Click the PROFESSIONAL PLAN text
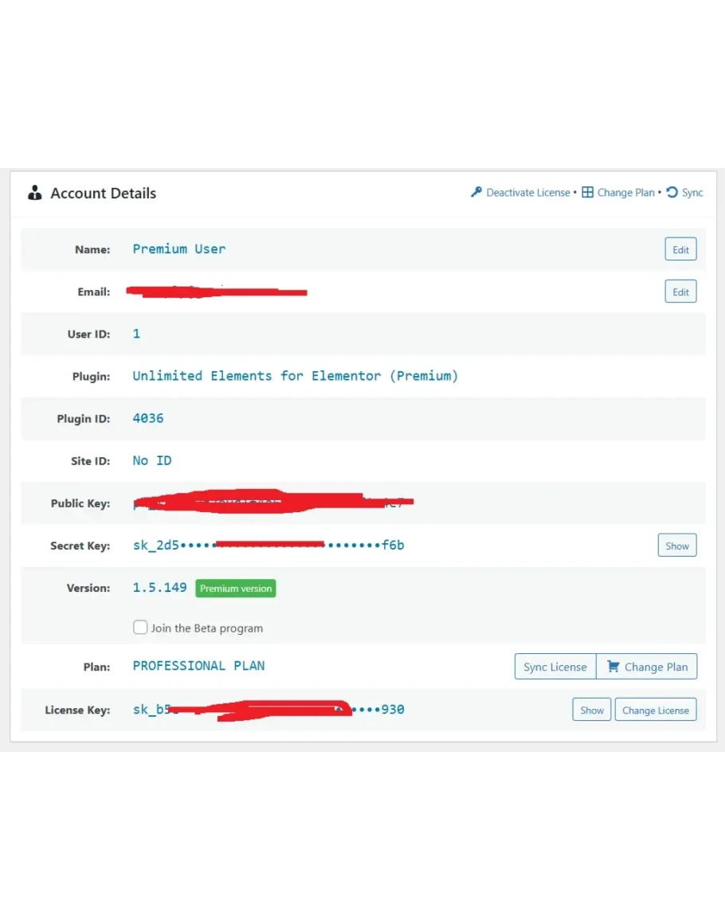This screenshot has width=725, height=920. tap(198, 666)
